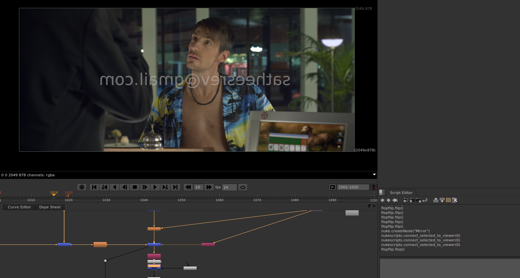
Task: Click the flipbook render icon beside frame range
Action: 332,187
